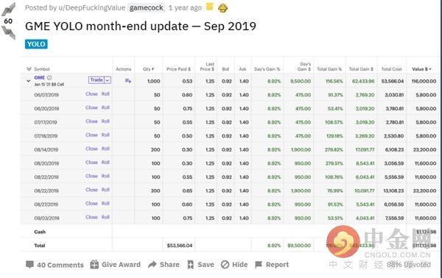Roll the 08/14/2019 lot

point(105,149)
